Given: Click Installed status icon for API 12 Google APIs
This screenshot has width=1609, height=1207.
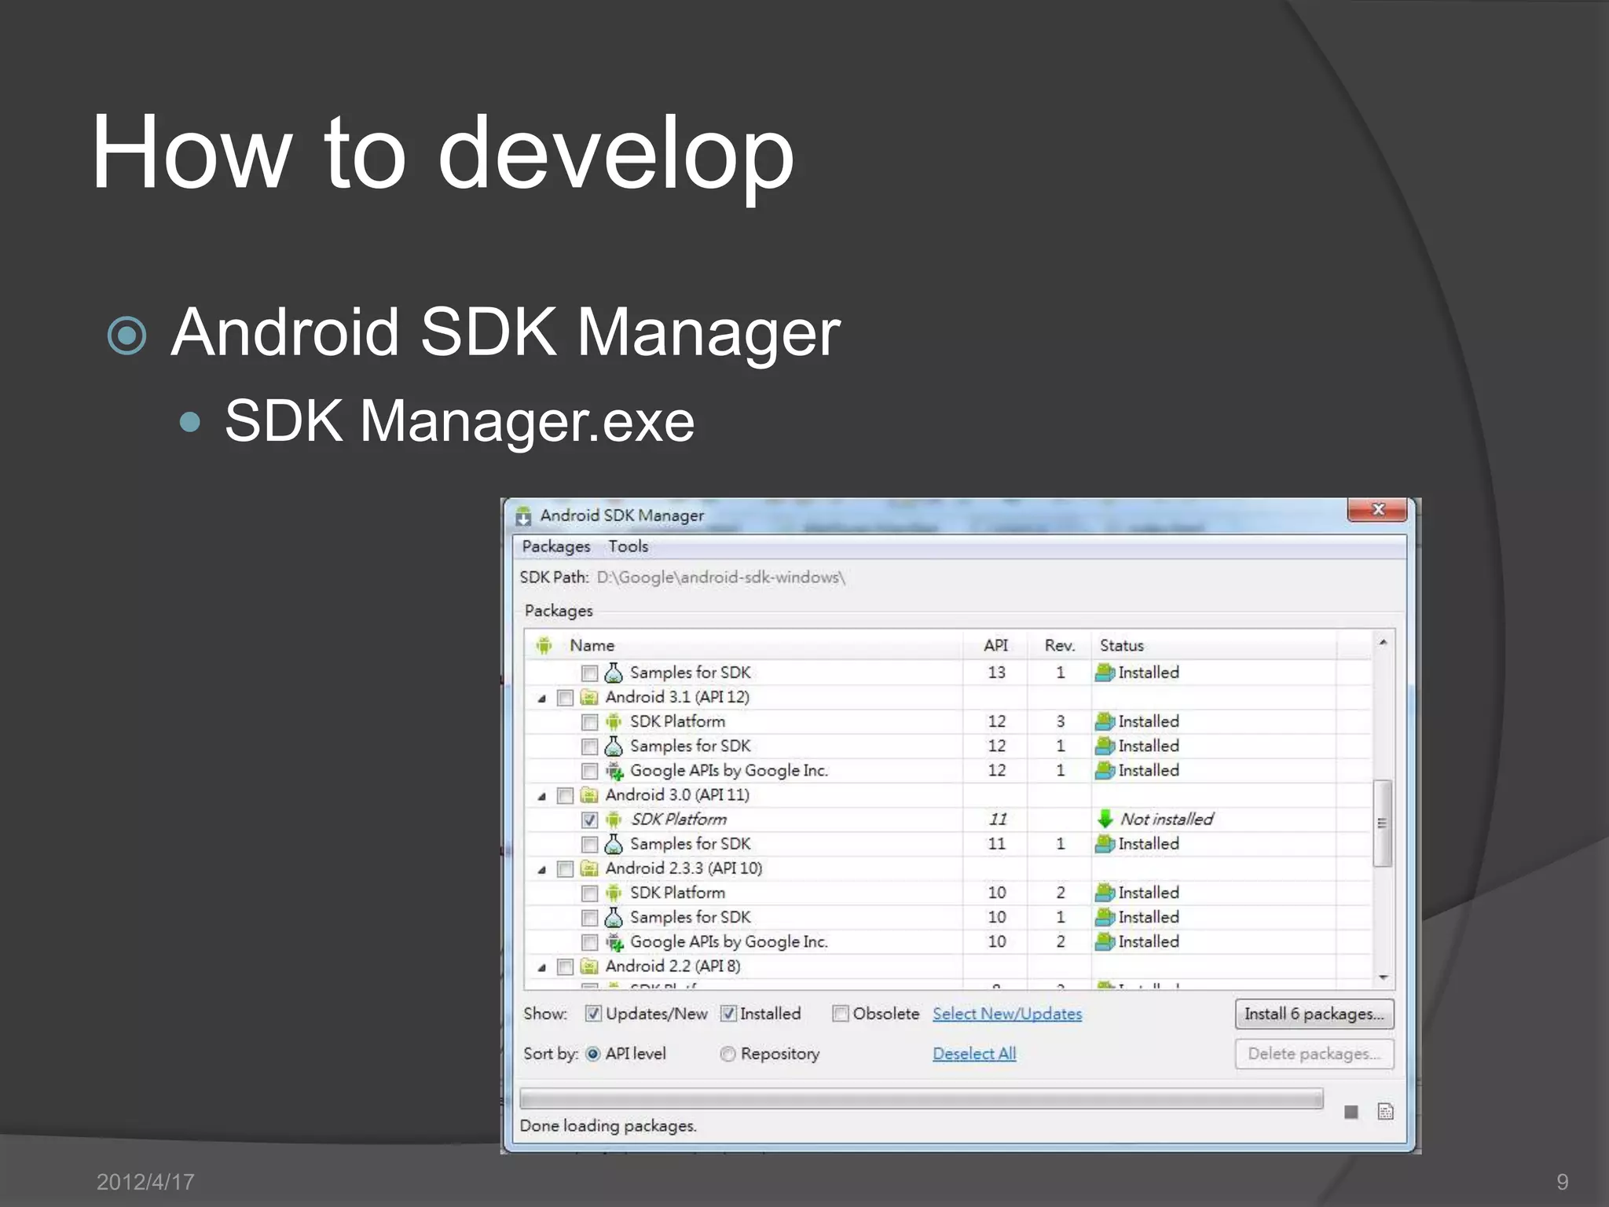Looking at the screenshot, I should point(1105,770).
